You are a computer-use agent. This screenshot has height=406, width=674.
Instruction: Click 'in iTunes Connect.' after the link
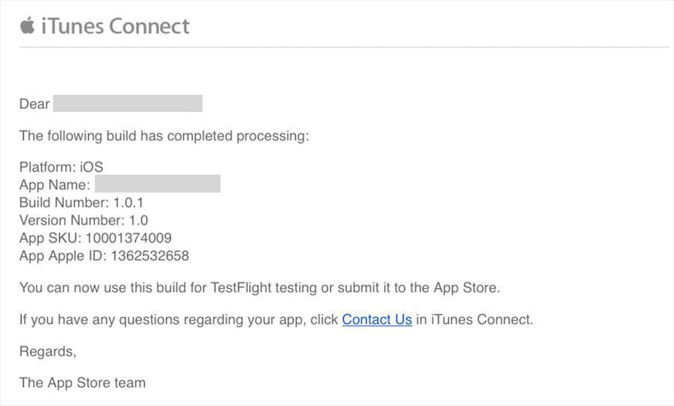(x=474, y=319)
